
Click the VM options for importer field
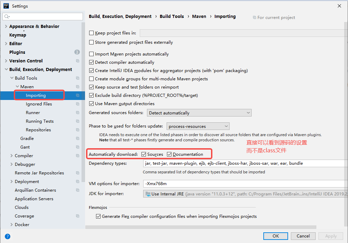[245, 184]
